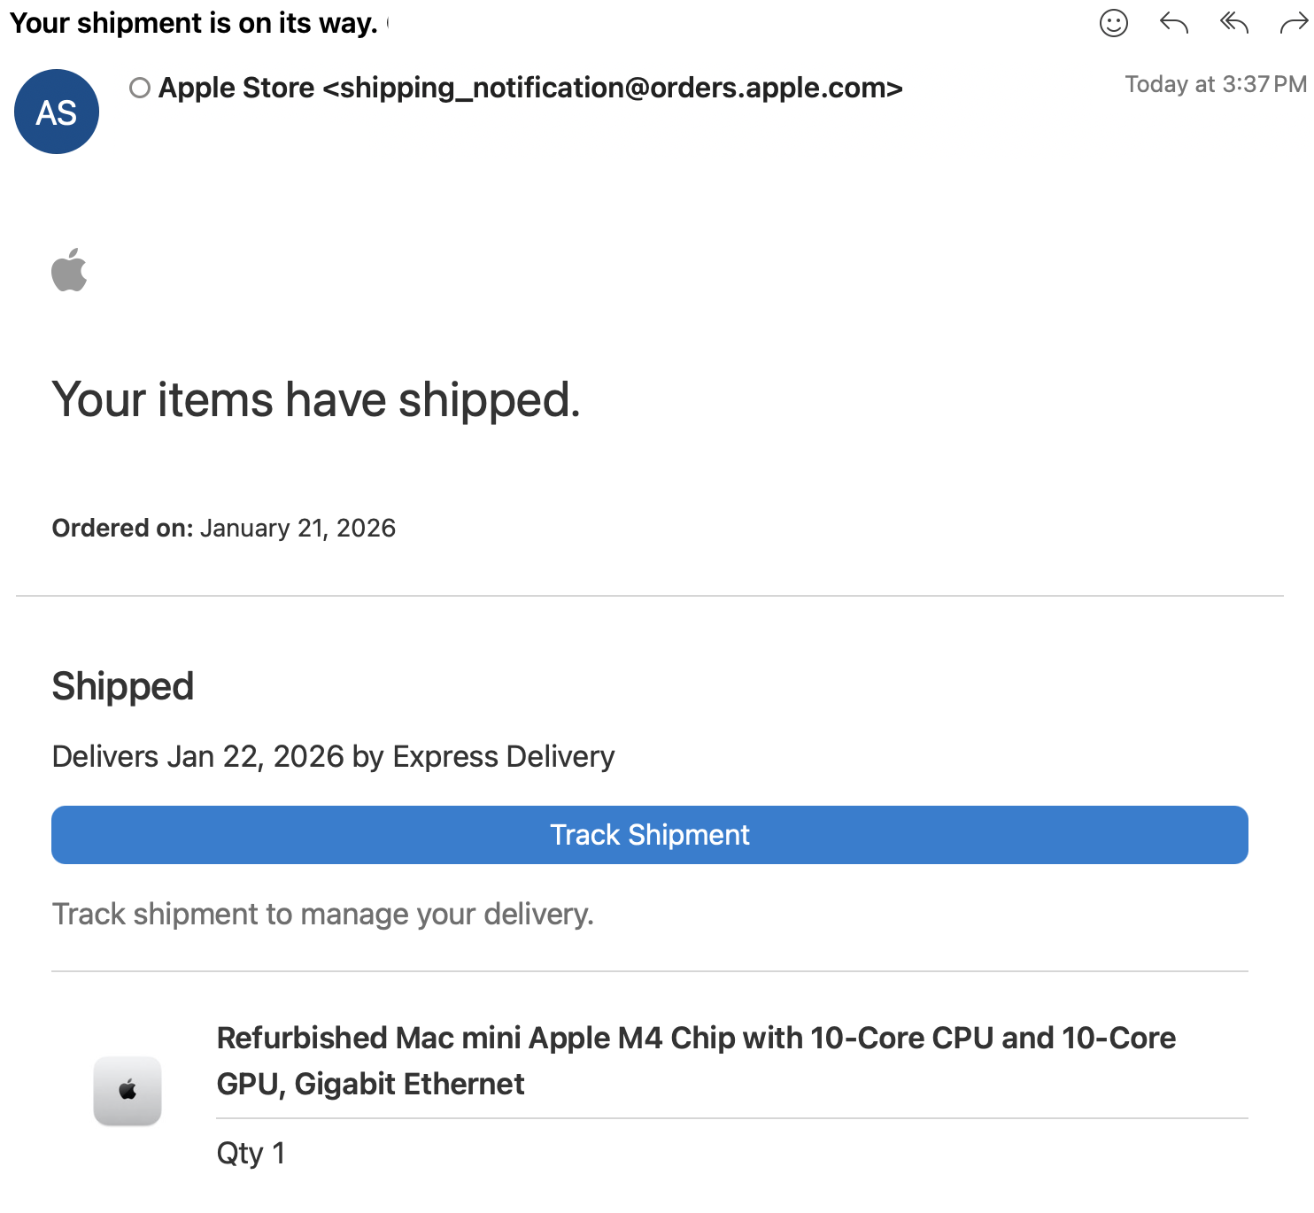1314x1213 pixels.
Task: Add an emoji reaction to the email
Action: (x=1113, y=23)
